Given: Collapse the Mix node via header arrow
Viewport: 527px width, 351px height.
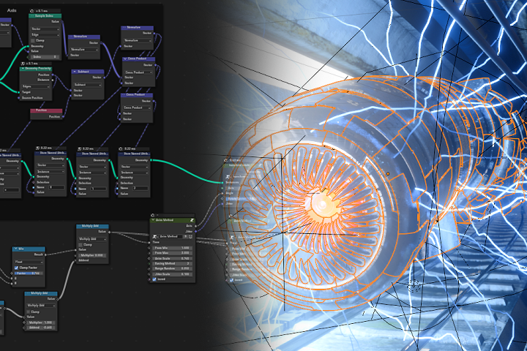Looking at the screenshot, I should point(16,249).
